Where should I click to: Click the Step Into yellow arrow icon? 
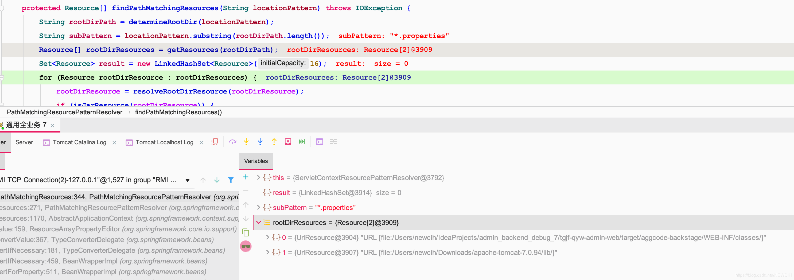(246, 142)
